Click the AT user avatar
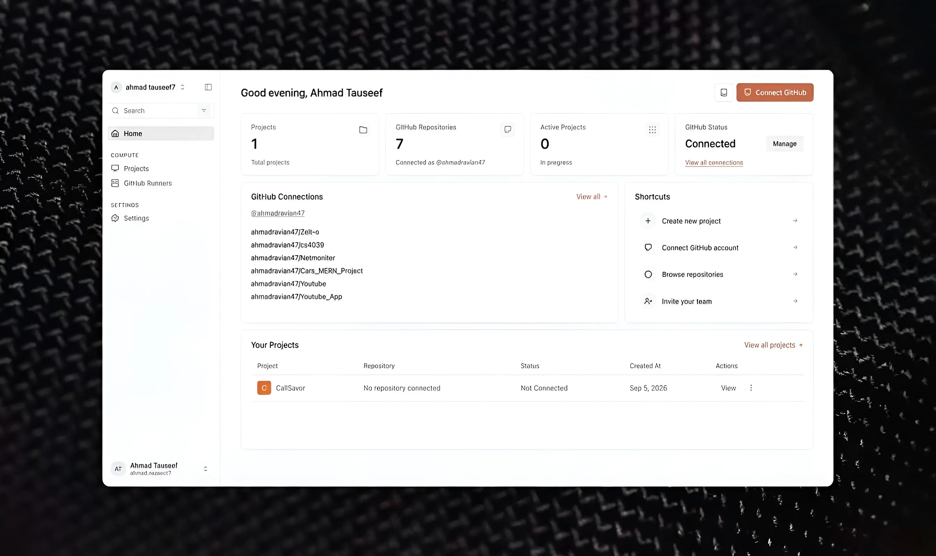 click(118, 469)
